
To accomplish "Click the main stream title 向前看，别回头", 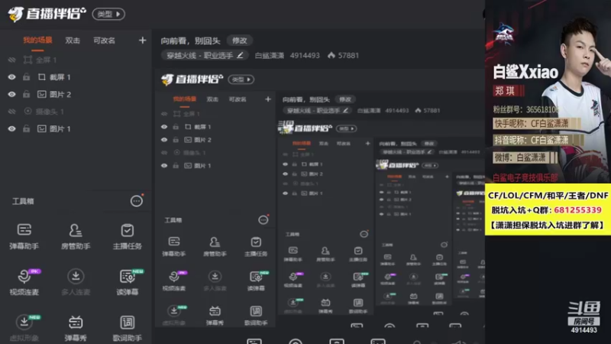I will pos(190,41).
